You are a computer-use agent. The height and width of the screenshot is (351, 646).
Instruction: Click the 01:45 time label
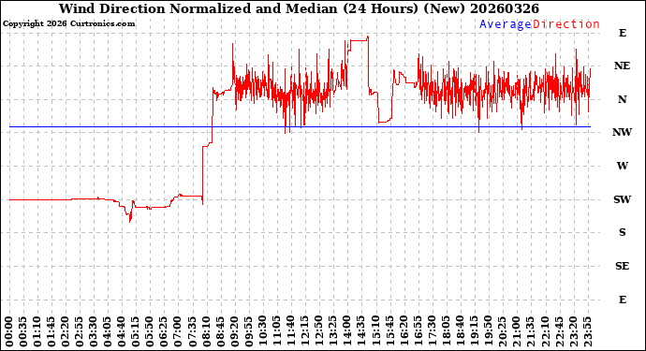[51, 332]
